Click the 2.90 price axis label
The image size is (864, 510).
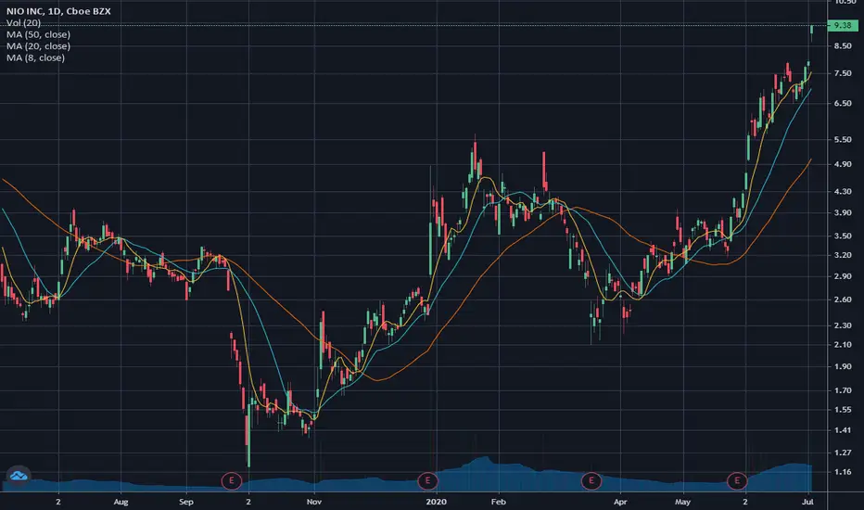pos(843,275)
